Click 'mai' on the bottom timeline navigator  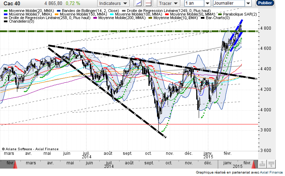pyautogui.click(x=70, y=163)
